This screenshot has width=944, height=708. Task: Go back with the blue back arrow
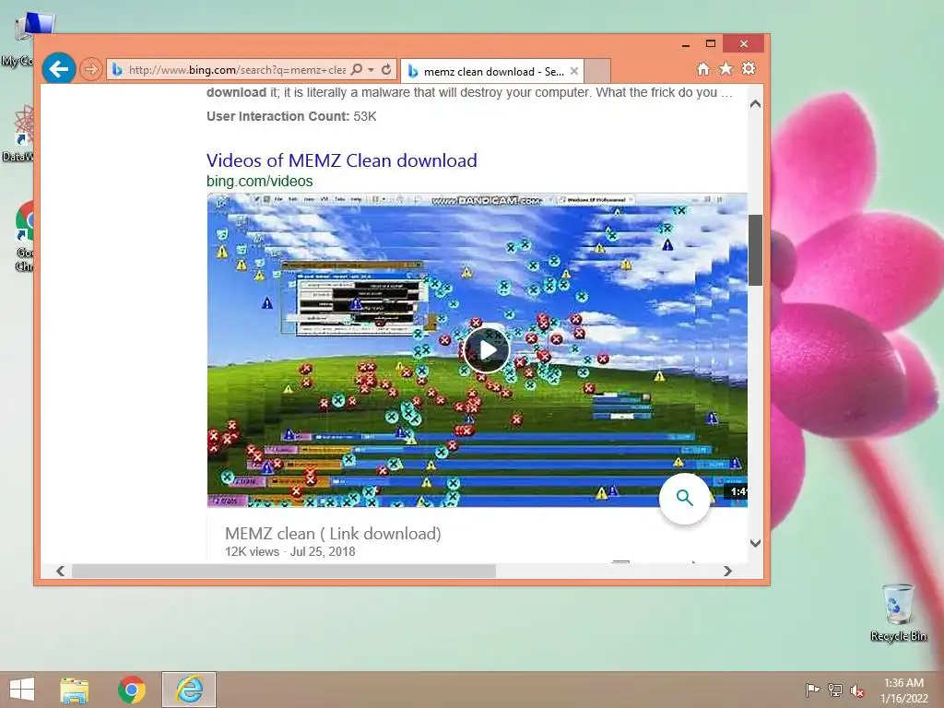[x=58, y=69]
